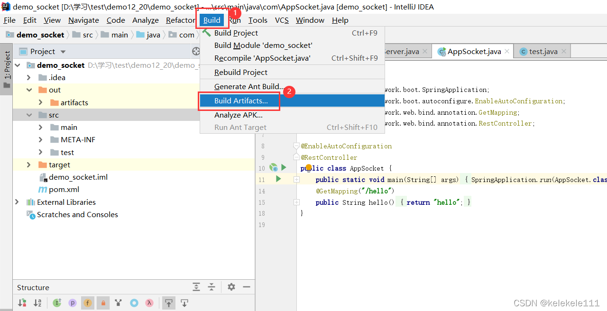Hide the Structure panel with minus icon
Image resolution: width=607 pixels, height=311 pixels.
pos(247,287)
